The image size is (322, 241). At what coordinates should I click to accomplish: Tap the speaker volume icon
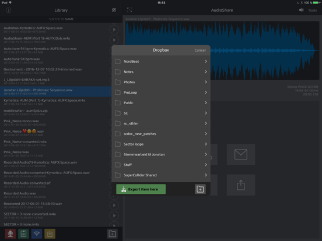[x=301, y=10]
